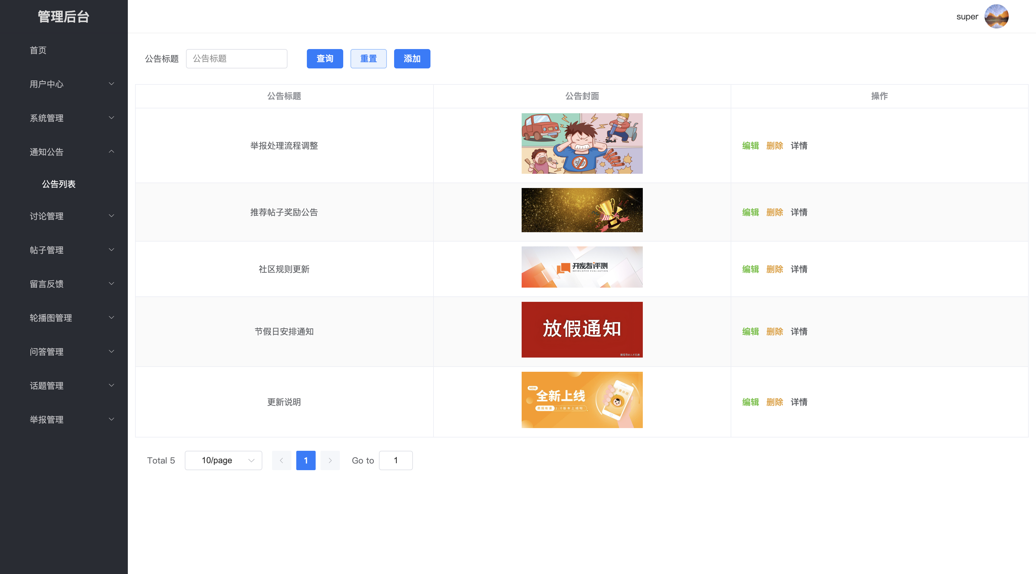
Task: Select the 首页 sidebar item
Action: pyautogui.click(x=38, y=50)
